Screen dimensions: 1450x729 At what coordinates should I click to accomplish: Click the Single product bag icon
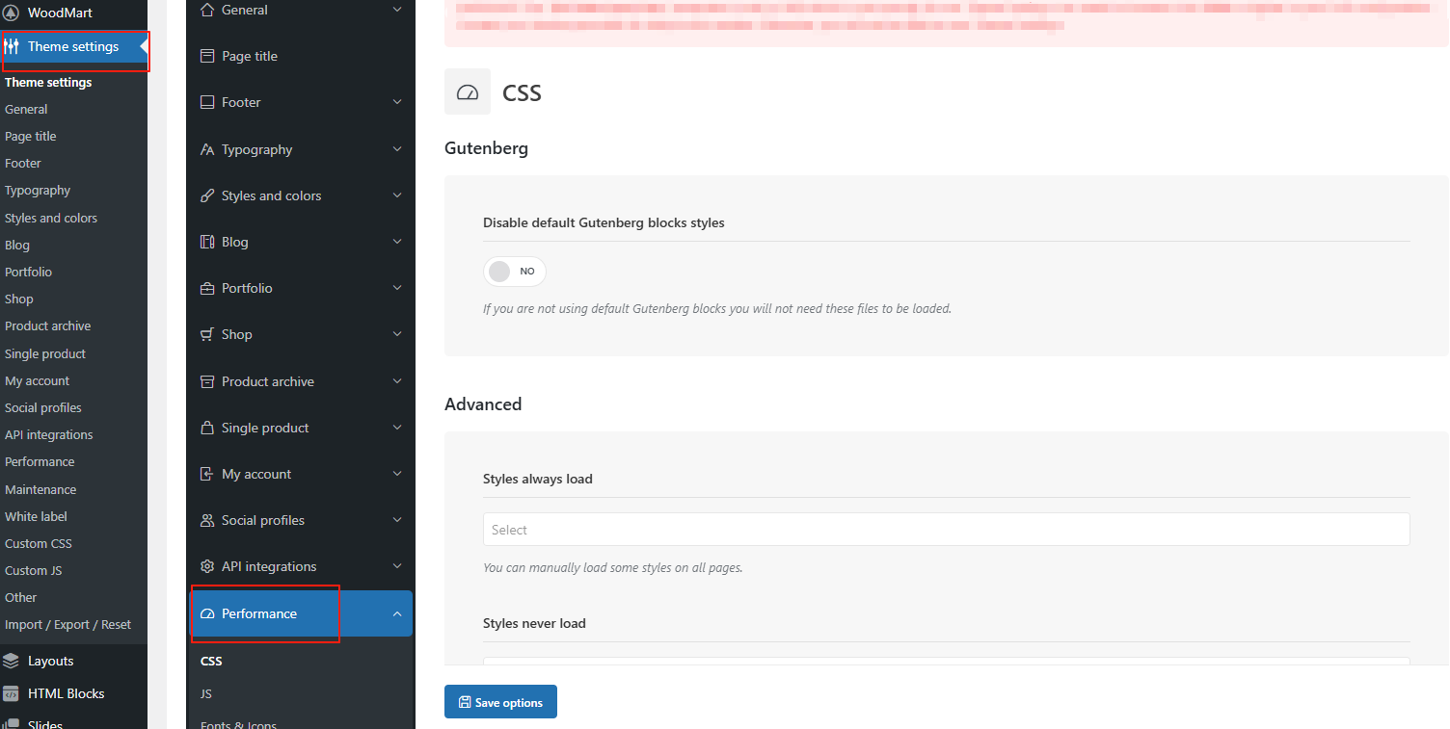207,428
